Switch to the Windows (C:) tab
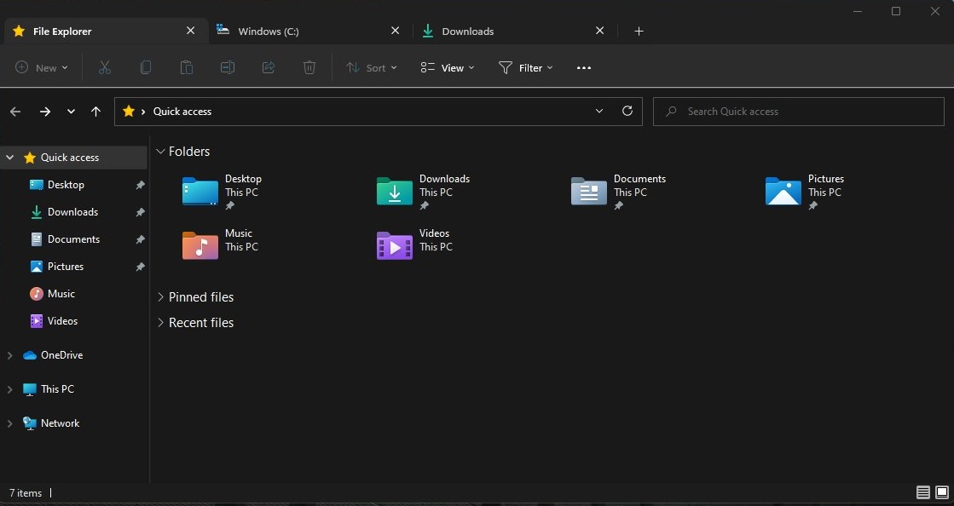The image size is (954, 506). [x=310, y=31]
